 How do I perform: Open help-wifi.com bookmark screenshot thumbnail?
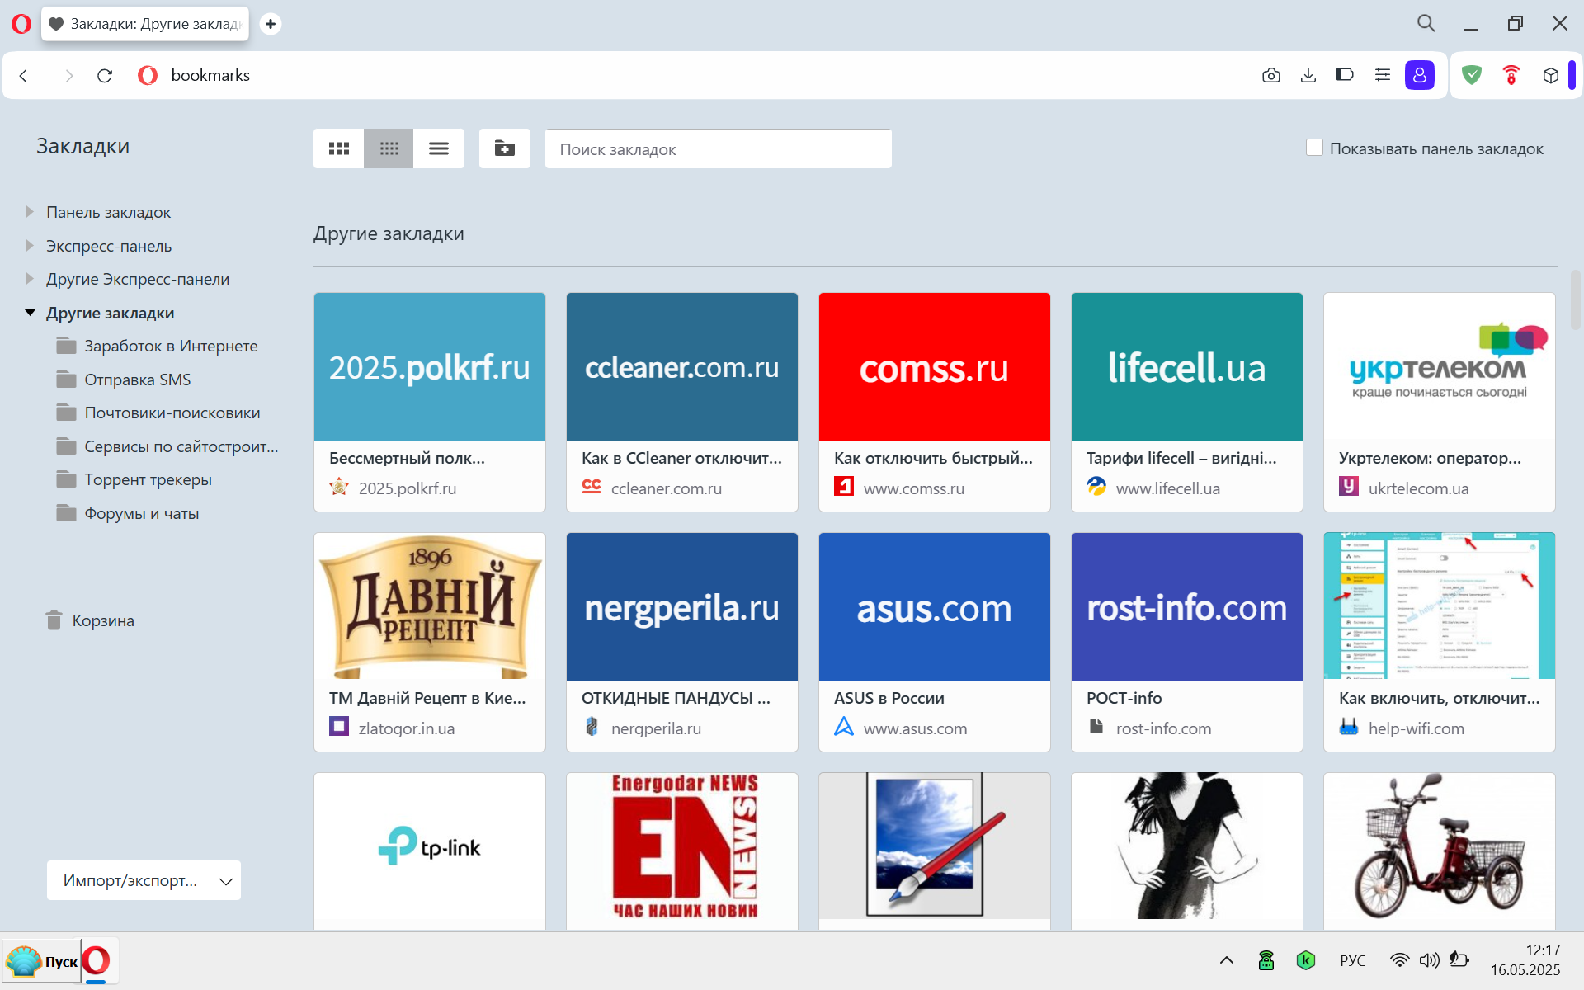tap(1440, 607)
